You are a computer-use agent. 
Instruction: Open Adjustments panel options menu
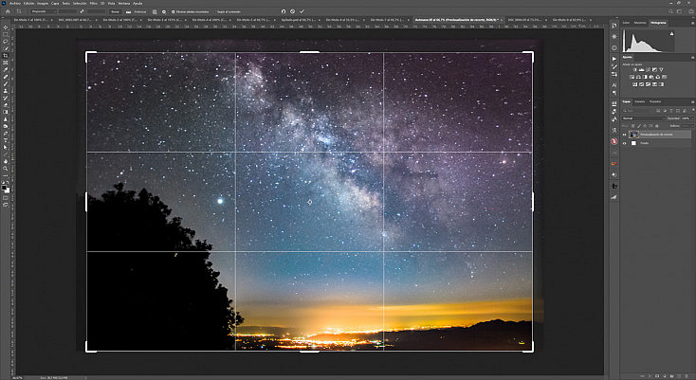coord(692,58)
